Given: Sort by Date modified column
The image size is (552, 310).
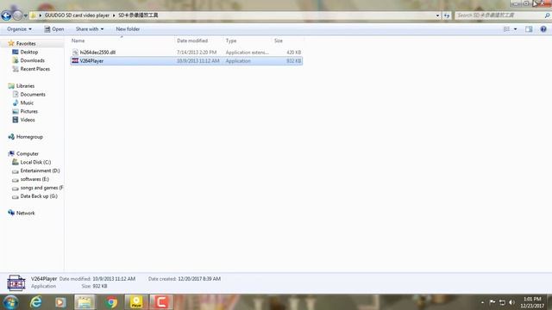Looking at the screenshot, I should tap(192, 40).
